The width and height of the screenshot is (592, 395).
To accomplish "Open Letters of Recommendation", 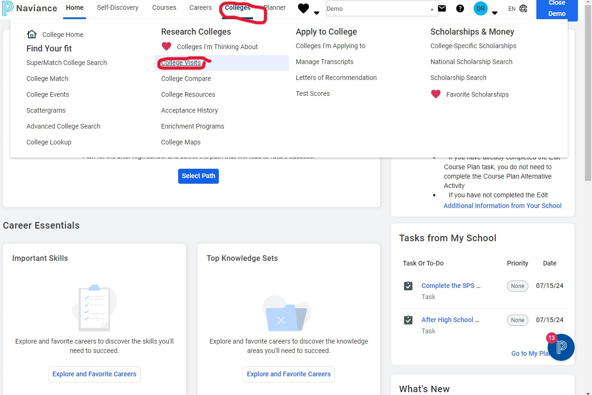I will coord(336,78).
